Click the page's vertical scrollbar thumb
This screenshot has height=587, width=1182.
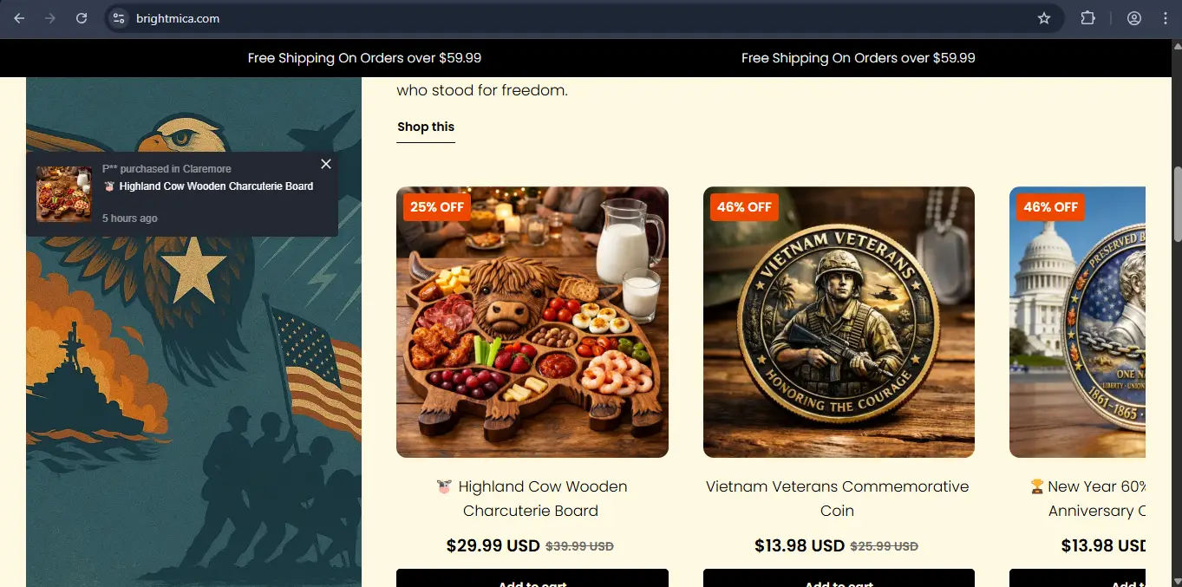(1177, 204)
